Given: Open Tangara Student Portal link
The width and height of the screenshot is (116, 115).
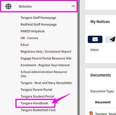Looking at the screenshot, I should [x=37, y=96].
